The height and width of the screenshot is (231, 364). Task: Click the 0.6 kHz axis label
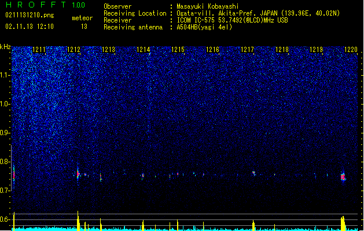(x=5, y=219)
